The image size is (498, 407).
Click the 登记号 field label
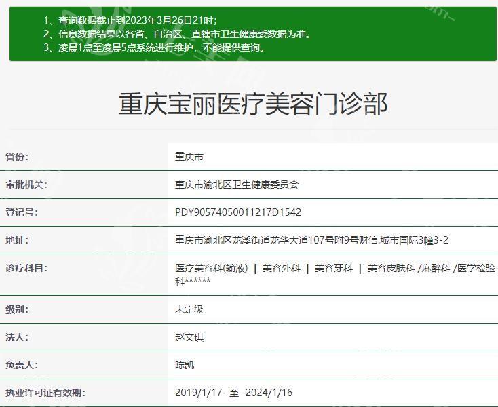[x=22, y=212]
